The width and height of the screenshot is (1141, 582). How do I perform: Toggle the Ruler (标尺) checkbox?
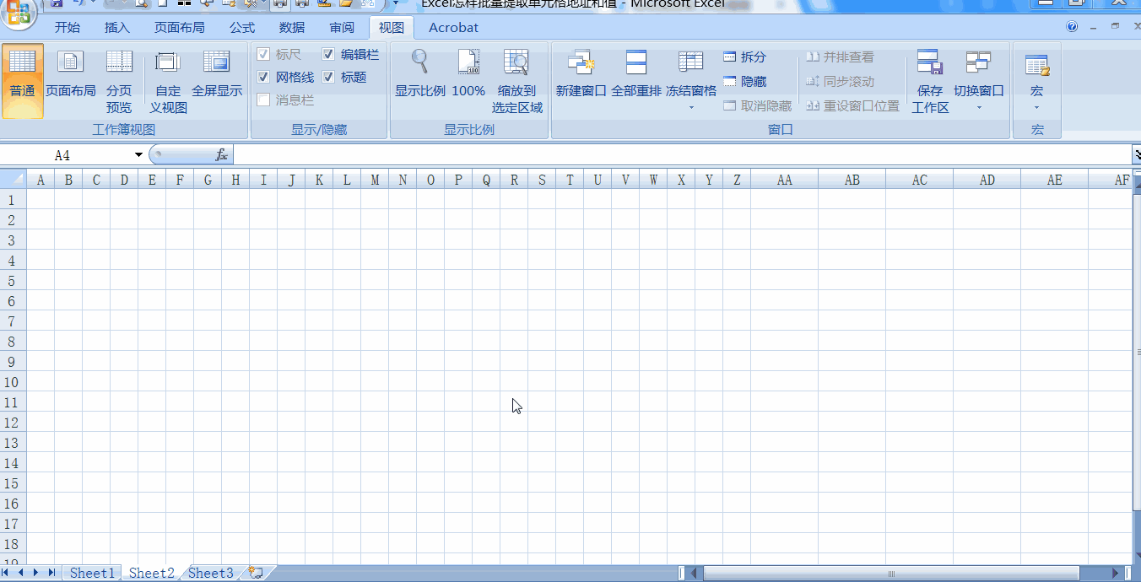(x=263, y=55)
